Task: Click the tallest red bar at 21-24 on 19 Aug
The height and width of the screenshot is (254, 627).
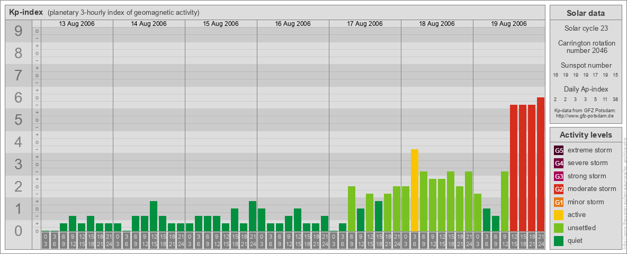Action: pyautogui.click(x=541, y=164)
